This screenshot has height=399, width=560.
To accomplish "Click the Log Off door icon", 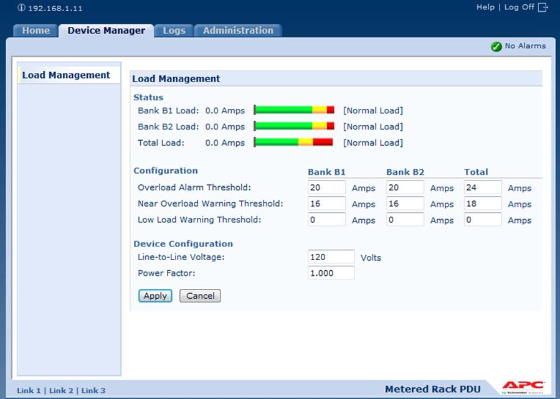I will (543, 7).
